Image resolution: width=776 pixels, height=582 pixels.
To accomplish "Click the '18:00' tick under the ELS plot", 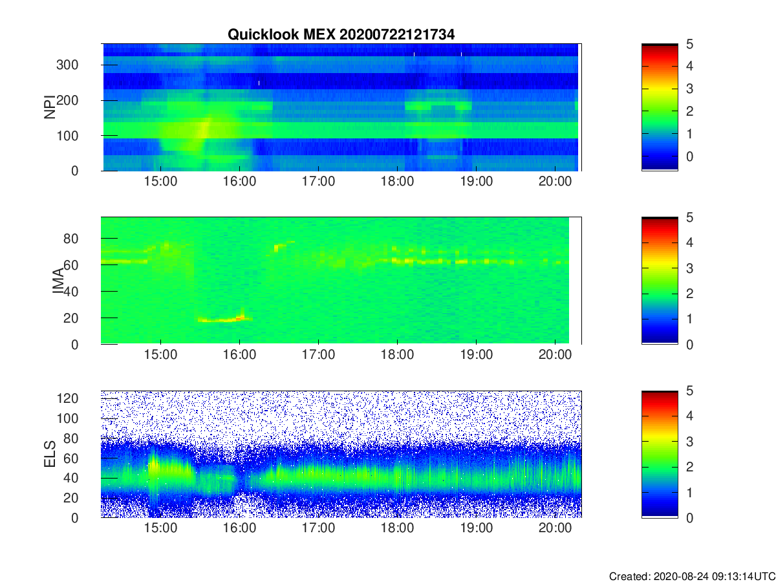I will tap(397, 529).
